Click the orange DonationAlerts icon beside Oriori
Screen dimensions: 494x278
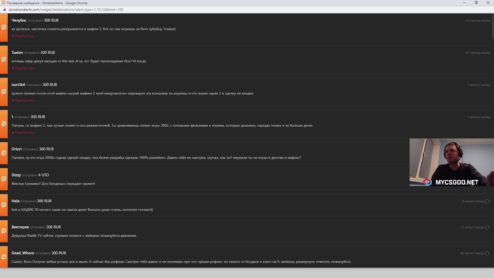click(x=4, y=153)
